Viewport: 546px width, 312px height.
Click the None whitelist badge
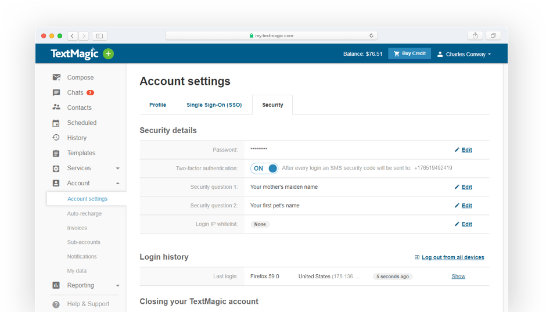[x=260, y=224]
